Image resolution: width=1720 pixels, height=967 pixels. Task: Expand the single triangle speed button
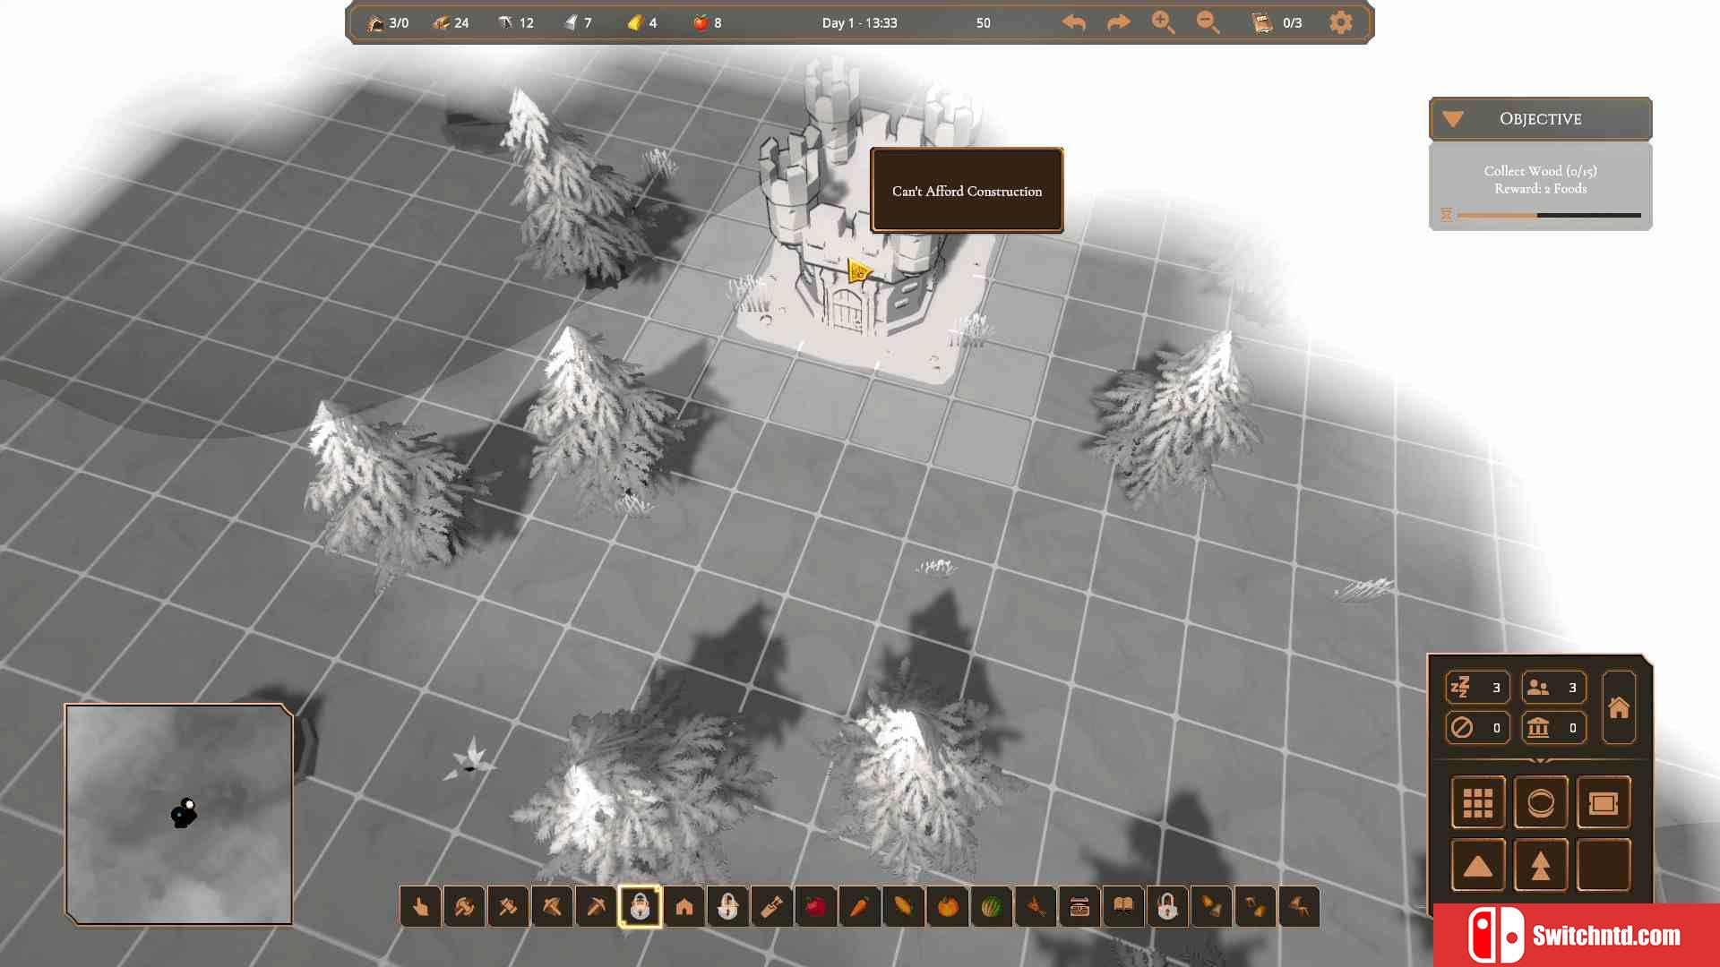tap(1477, 865)
